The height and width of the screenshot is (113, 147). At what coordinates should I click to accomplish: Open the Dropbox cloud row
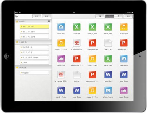34,73
